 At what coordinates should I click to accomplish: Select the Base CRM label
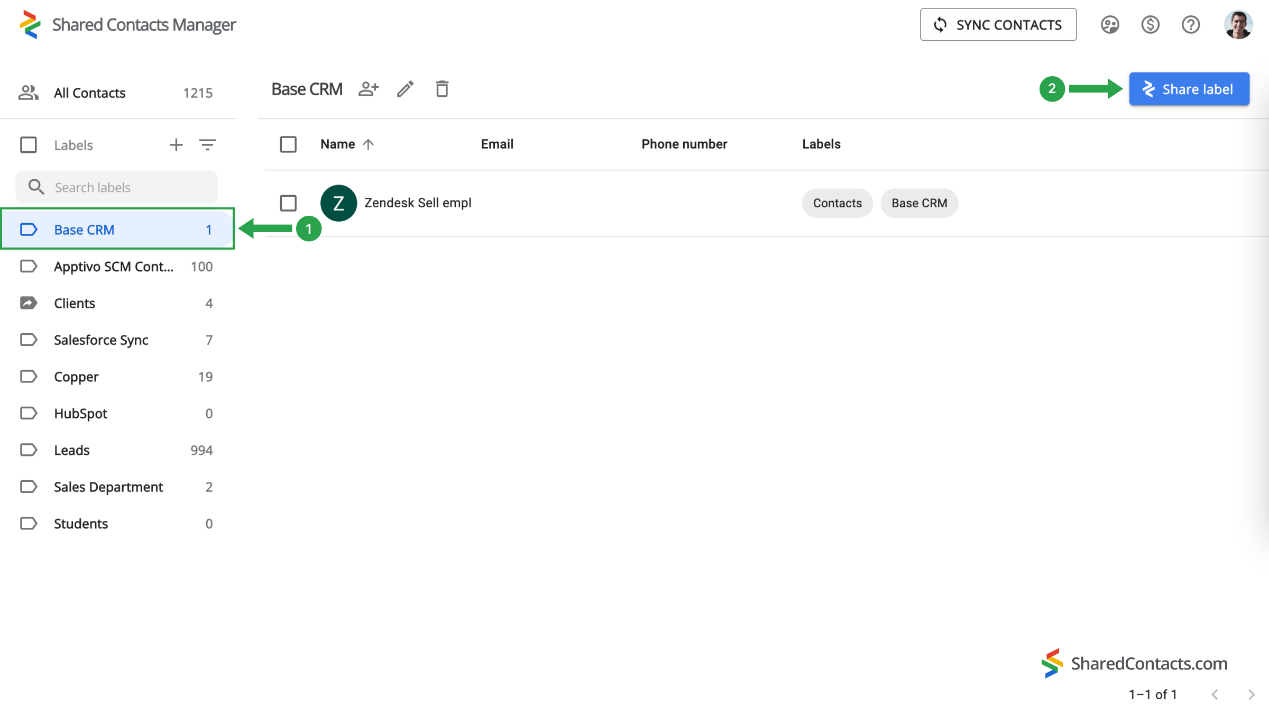click(117, 230)
